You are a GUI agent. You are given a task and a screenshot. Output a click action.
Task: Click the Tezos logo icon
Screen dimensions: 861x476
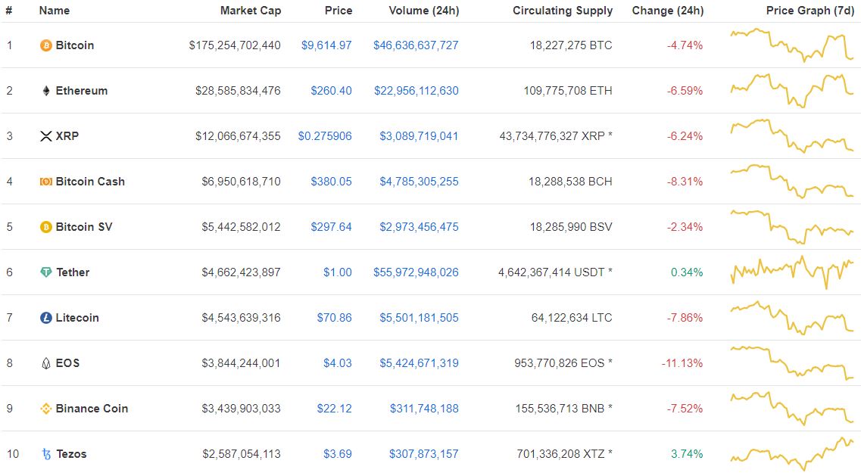(46, 454)
